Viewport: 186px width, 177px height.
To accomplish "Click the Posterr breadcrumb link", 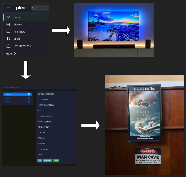I will coord(5,87).
